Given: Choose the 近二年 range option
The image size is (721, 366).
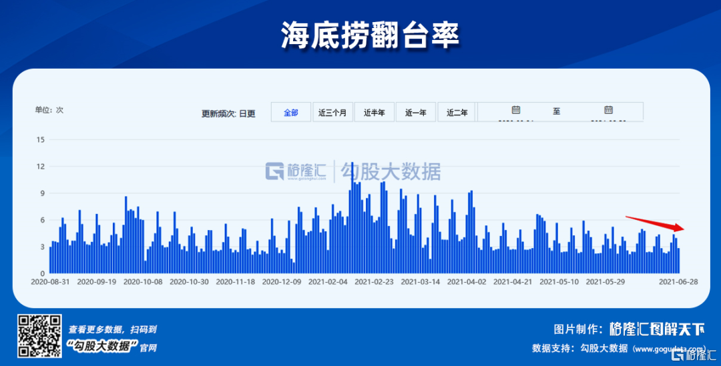Looking at the screenshot, I should [457, 113].
